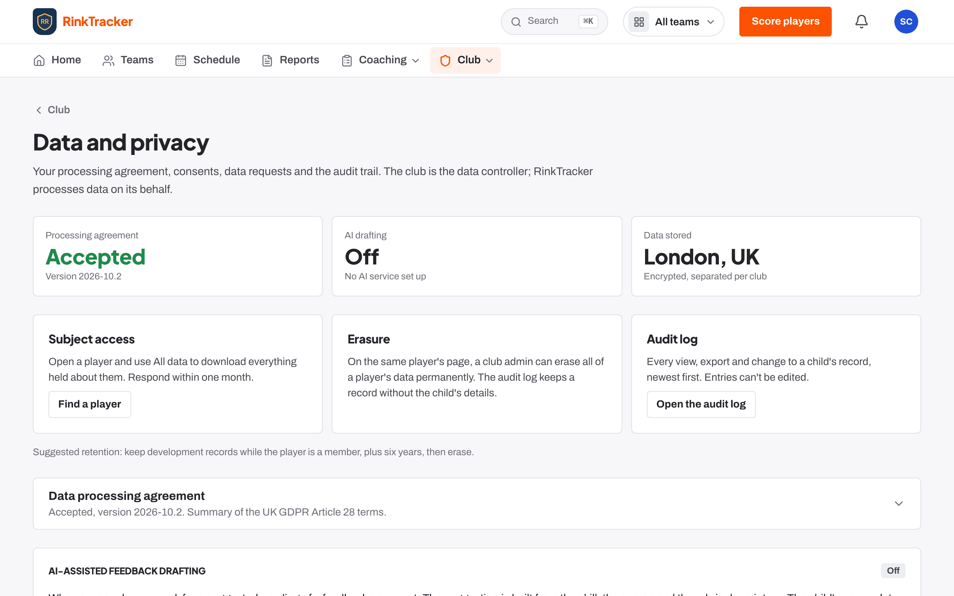Click the Reports document icon

[x=267, y=60]
